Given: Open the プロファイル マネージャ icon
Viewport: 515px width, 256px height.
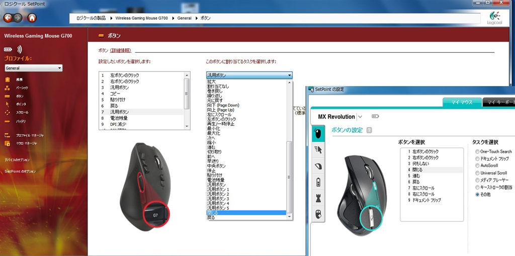Looking at the screenshot, I should pos(7,135).
